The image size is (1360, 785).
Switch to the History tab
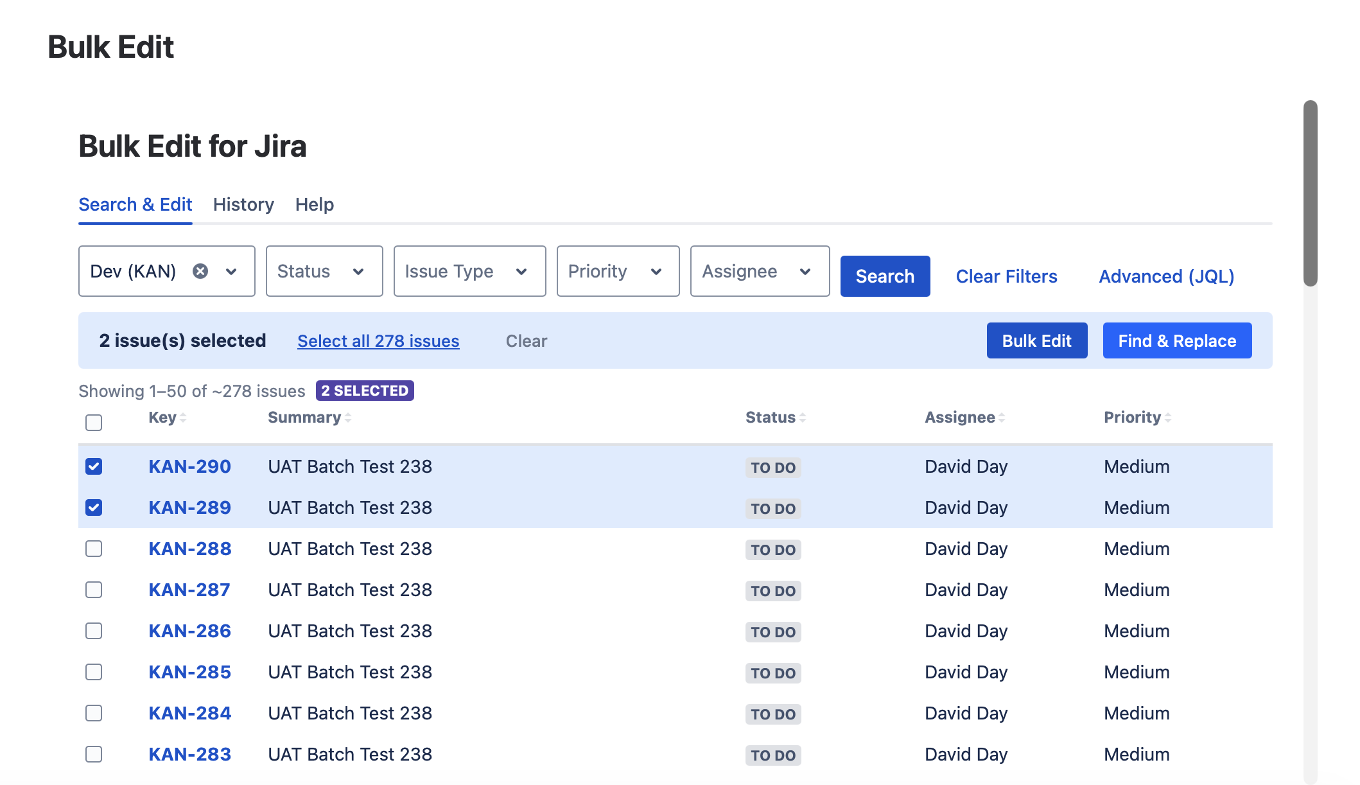243,204
